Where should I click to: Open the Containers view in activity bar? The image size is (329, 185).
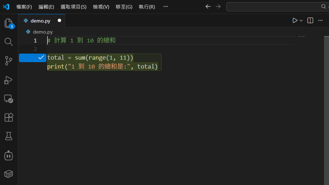tap(9, 174)
